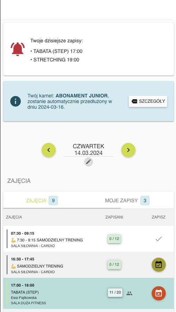
Task: Click STRETCHING 19:00 in today's bookings
Action: tap(56, 60)
